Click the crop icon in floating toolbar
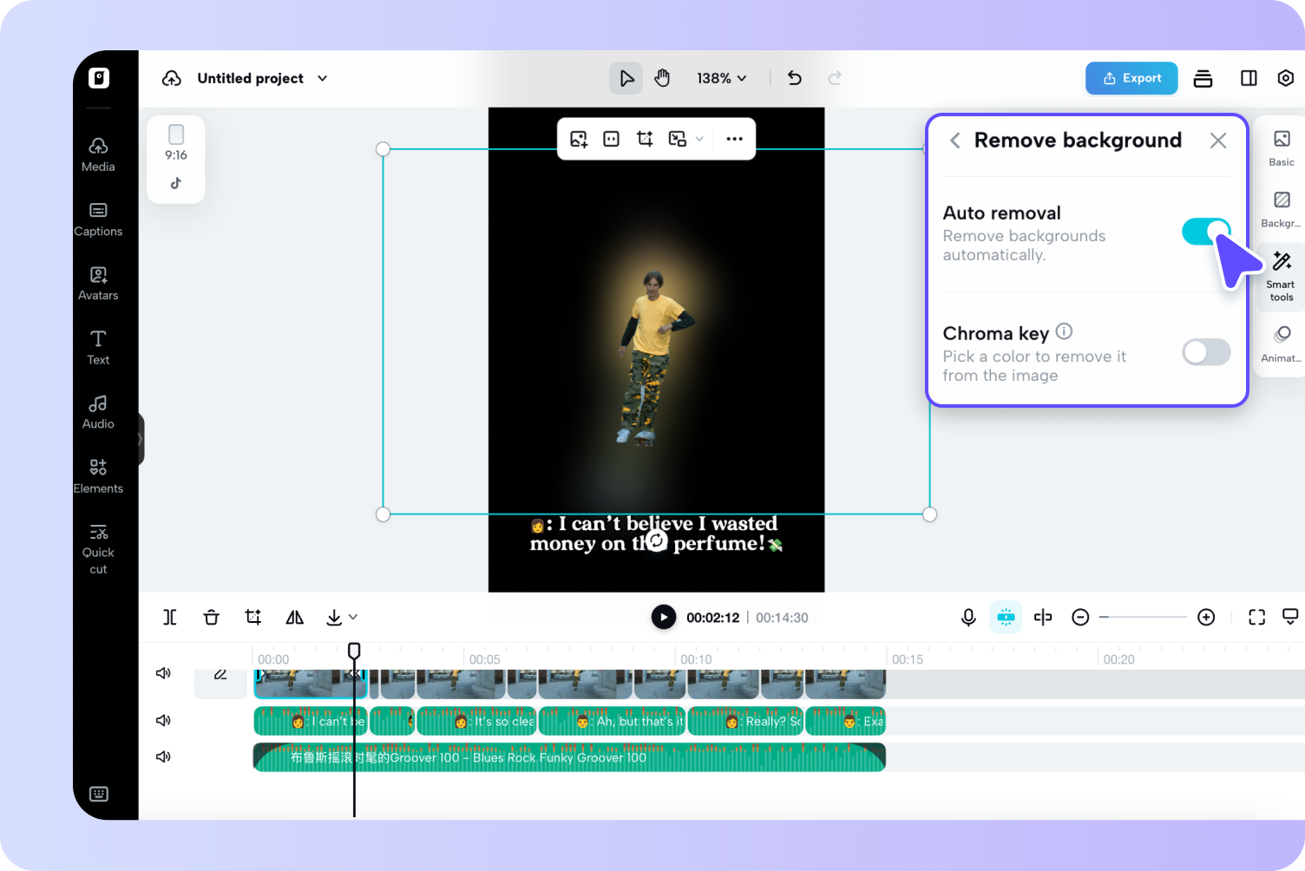Viewport: 1305px width, 871px height. (645, 139)
